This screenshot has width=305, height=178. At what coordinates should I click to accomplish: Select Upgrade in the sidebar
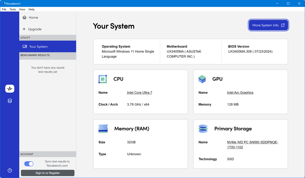[x=35, y=29]
